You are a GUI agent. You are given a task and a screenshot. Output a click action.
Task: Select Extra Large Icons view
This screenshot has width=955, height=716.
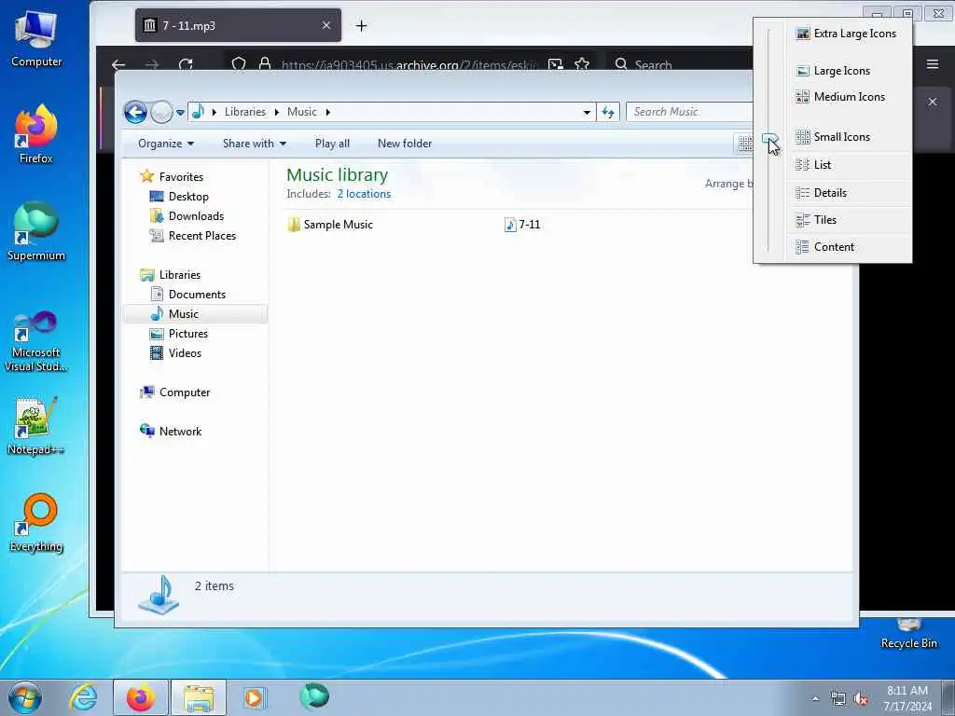tap(846, 34)
